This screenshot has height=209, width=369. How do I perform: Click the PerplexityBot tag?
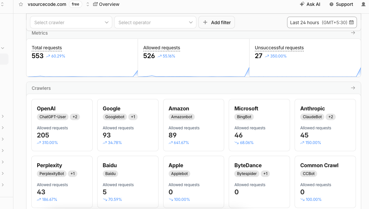tap(52, 174)
